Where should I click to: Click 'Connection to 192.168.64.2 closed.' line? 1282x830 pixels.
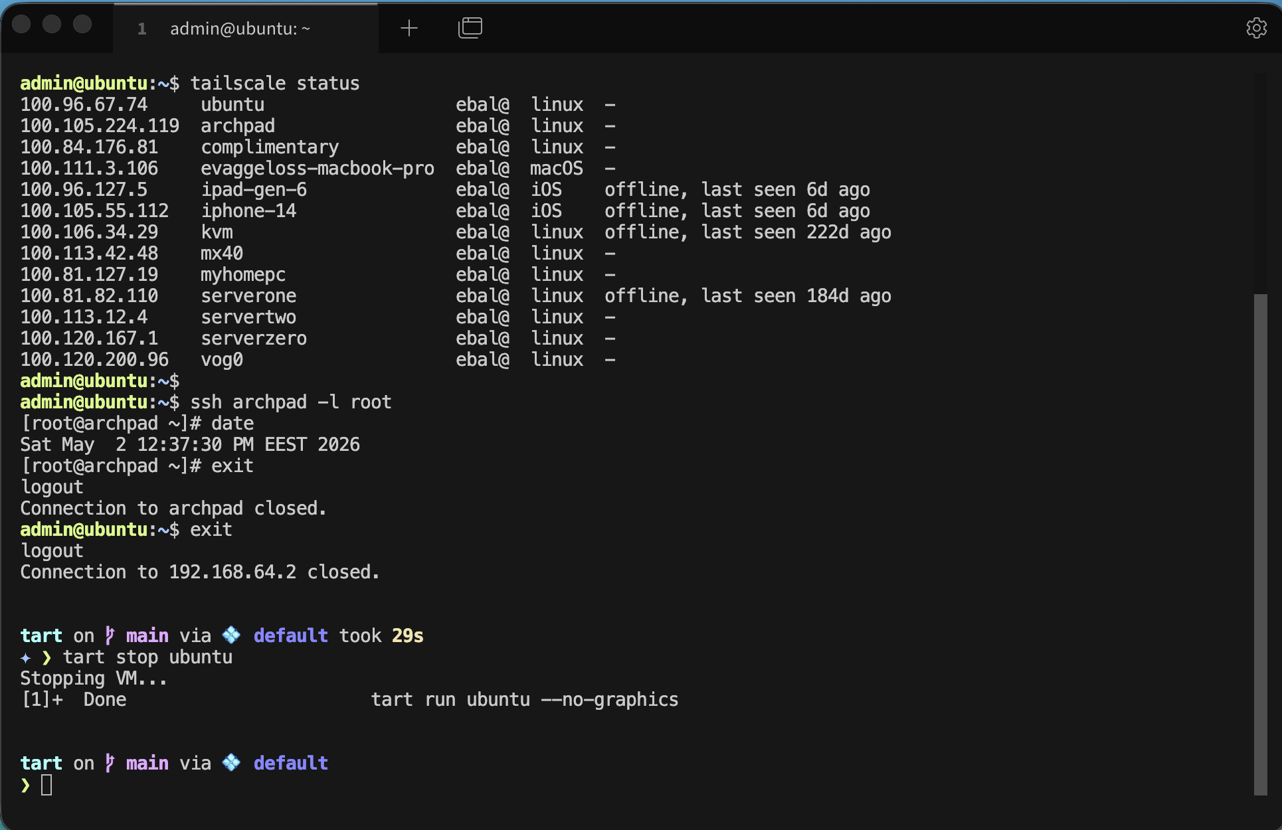coord(200,572)
